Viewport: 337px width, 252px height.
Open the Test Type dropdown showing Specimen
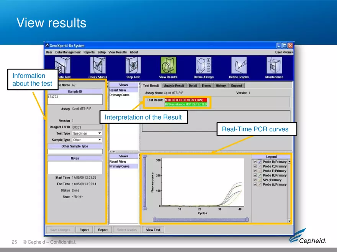pos(99,133)
